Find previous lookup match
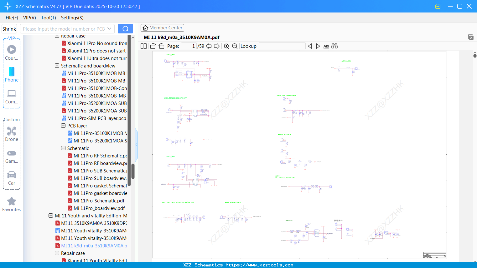This screenshot has height=268, width=477. click(x=310, y=46)
